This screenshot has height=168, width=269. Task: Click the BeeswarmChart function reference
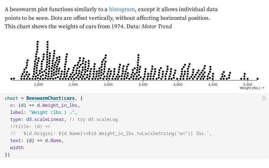coord(44,98)
